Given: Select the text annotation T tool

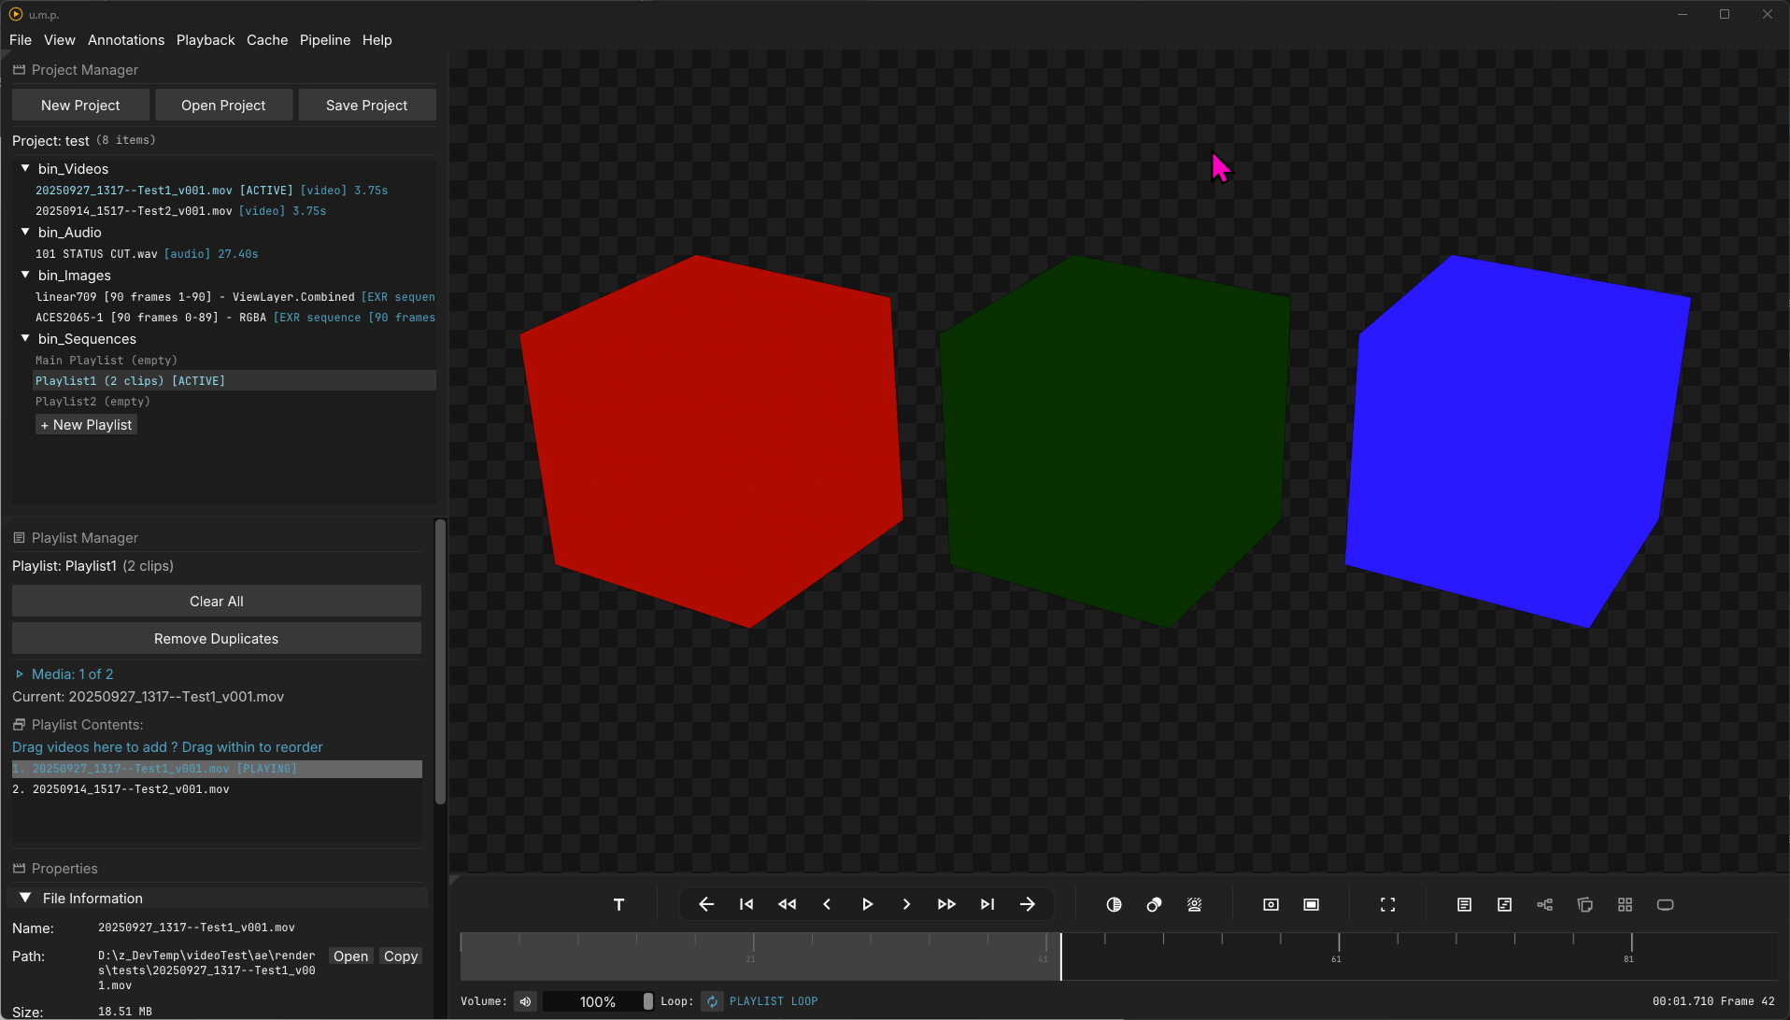Looking at the screenshot, I should [x=618, y=904].
